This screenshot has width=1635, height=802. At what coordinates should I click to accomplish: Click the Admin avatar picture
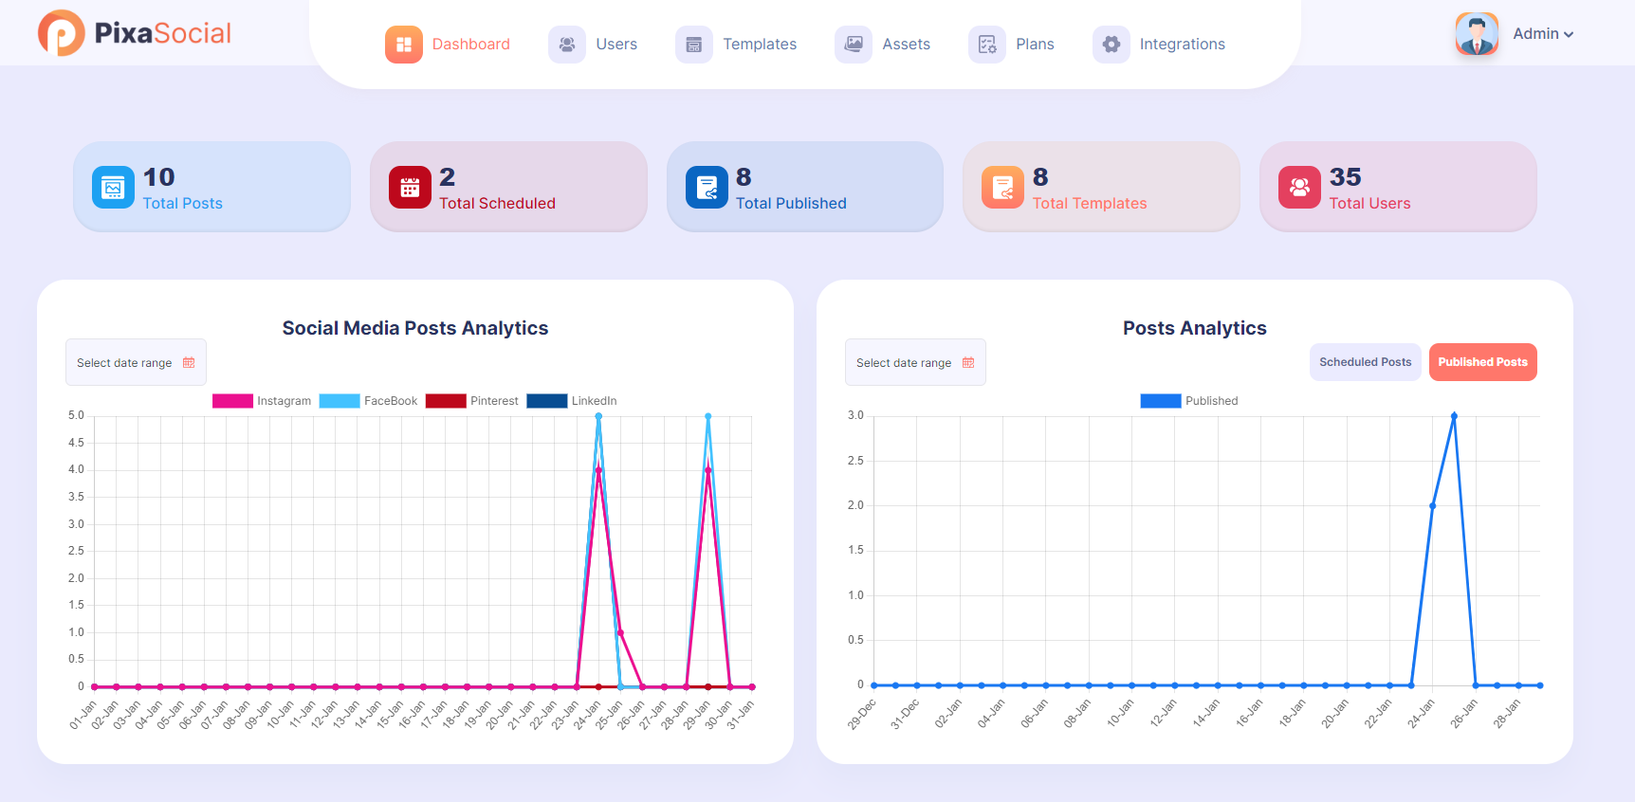pyautogui.click(x=1477, y=34)
